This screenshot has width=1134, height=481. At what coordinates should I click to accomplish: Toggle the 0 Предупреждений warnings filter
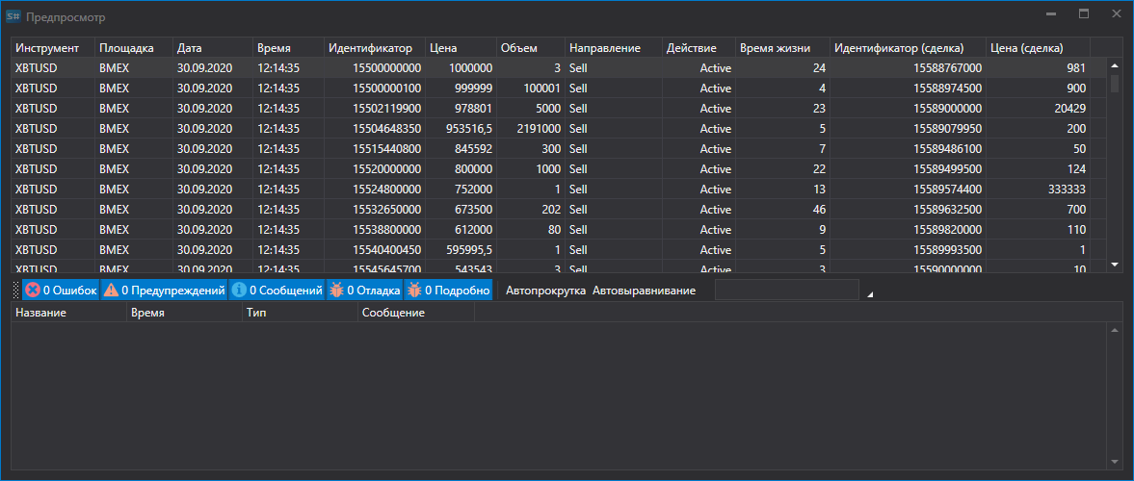(x=164, y=291)
